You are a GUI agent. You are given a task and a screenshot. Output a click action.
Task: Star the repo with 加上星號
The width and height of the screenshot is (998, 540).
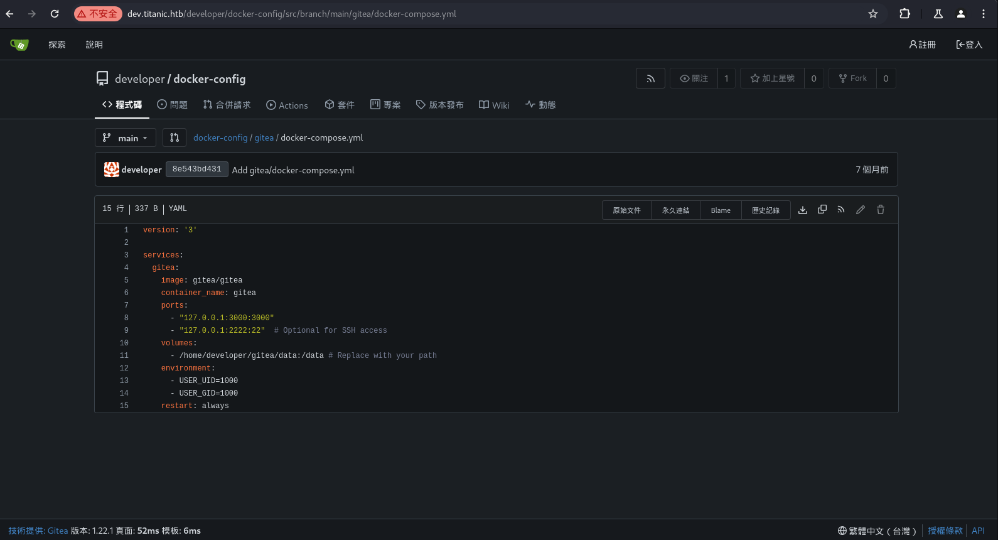(772, 78)
